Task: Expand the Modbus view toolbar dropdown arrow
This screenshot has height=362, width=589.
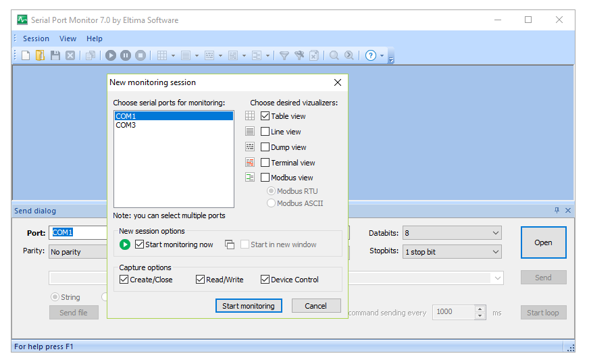Action: pos(268,55)
